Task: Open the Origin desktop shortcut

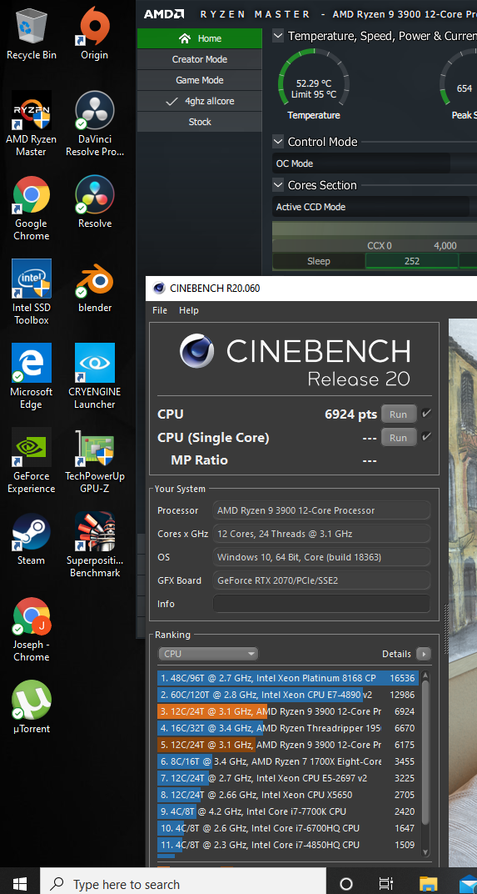Action: click(x=95, y=33)
